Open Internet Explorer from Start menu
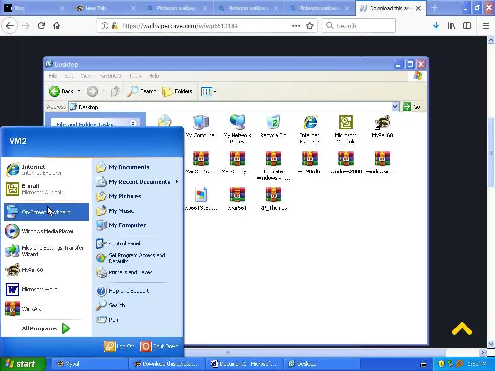Viewport: 495px width, 371px height. coord(46,170)
